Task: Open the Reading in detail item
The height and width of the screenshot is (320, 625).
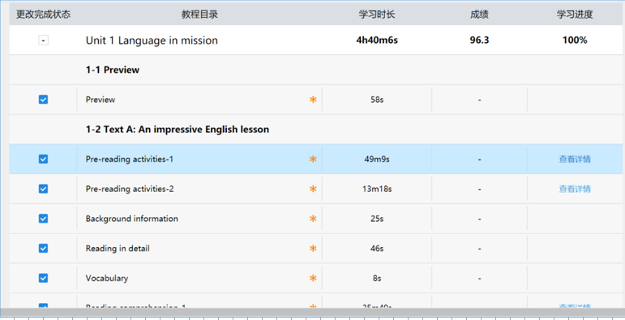Action: coord(118,248)
